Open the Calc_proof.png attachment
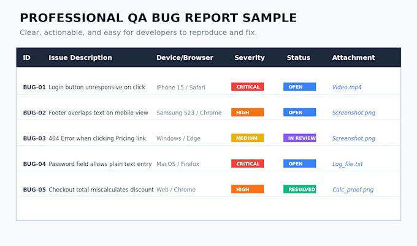This screenshot has width=417, height=246. (x=353, y=190)
